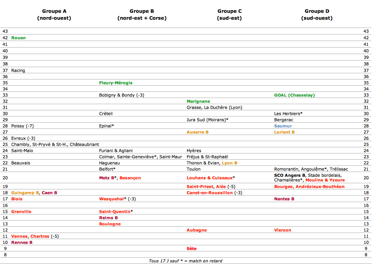Click Jura Sud (Moirans)* entry

tap(207, 120)
